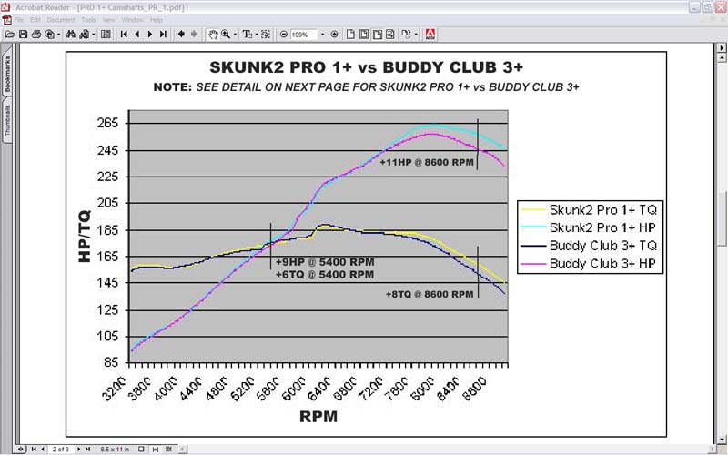Click the Search binoculars icon with page
Image resolution: width=728 pixels, height=455 pixels.
(85, 35)
